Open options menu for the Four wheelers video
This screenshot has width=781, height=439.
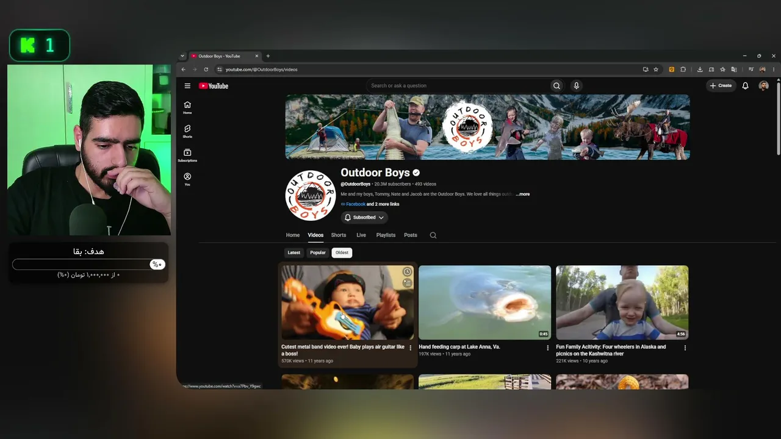(x=685, y=348)
